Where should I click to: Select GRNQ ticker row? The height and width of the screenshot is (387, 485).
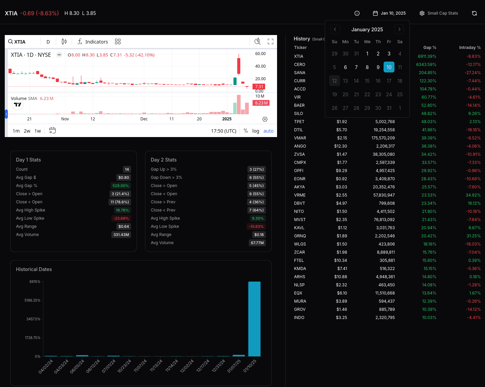tap(387, 236)
